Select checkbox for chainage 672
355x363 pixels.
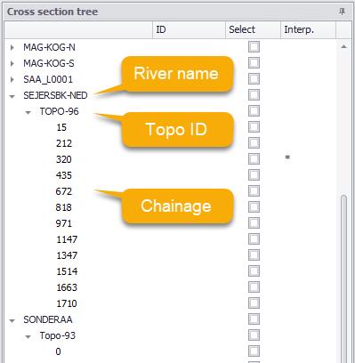pyautogui.click(x=254, y=191)
